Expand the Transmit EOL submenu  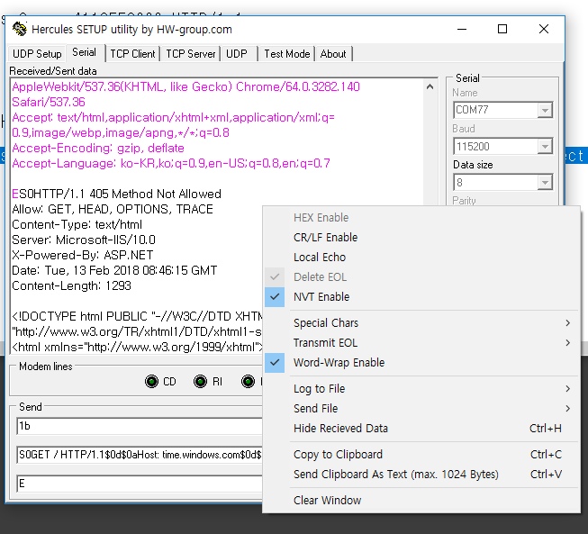[421, 343]
